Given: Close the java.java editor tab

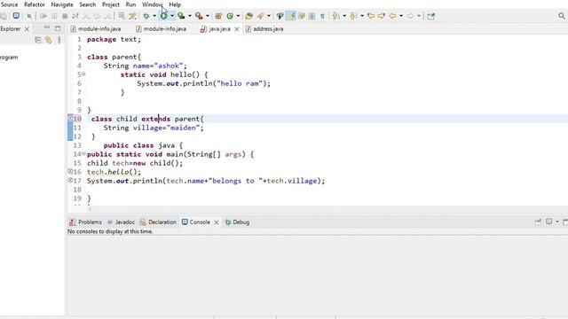Looking at the screenshot, I should point(237,29).
